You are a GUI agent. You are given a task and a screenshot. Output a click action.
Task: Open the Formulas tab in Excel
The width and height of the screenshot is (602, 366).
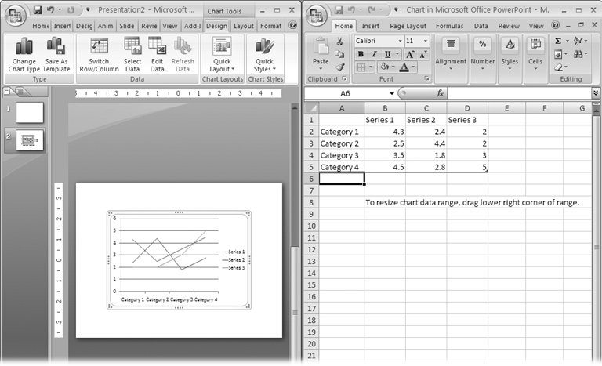(450, 26)
